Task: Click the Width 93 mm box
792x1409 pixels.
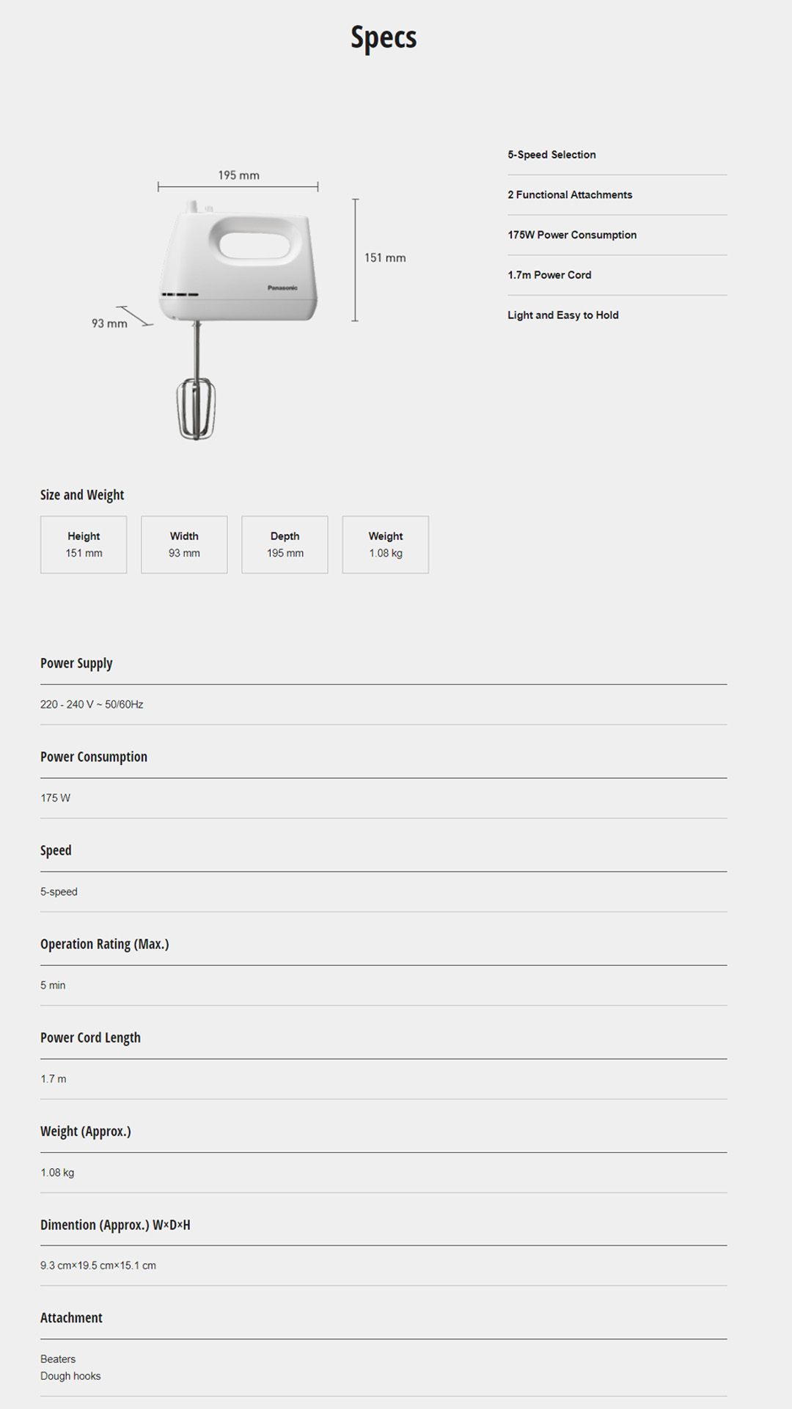Action: (x=184, y=544)
